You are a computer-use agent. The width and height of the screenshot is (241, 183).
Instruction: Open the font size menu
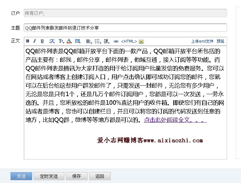61,41
